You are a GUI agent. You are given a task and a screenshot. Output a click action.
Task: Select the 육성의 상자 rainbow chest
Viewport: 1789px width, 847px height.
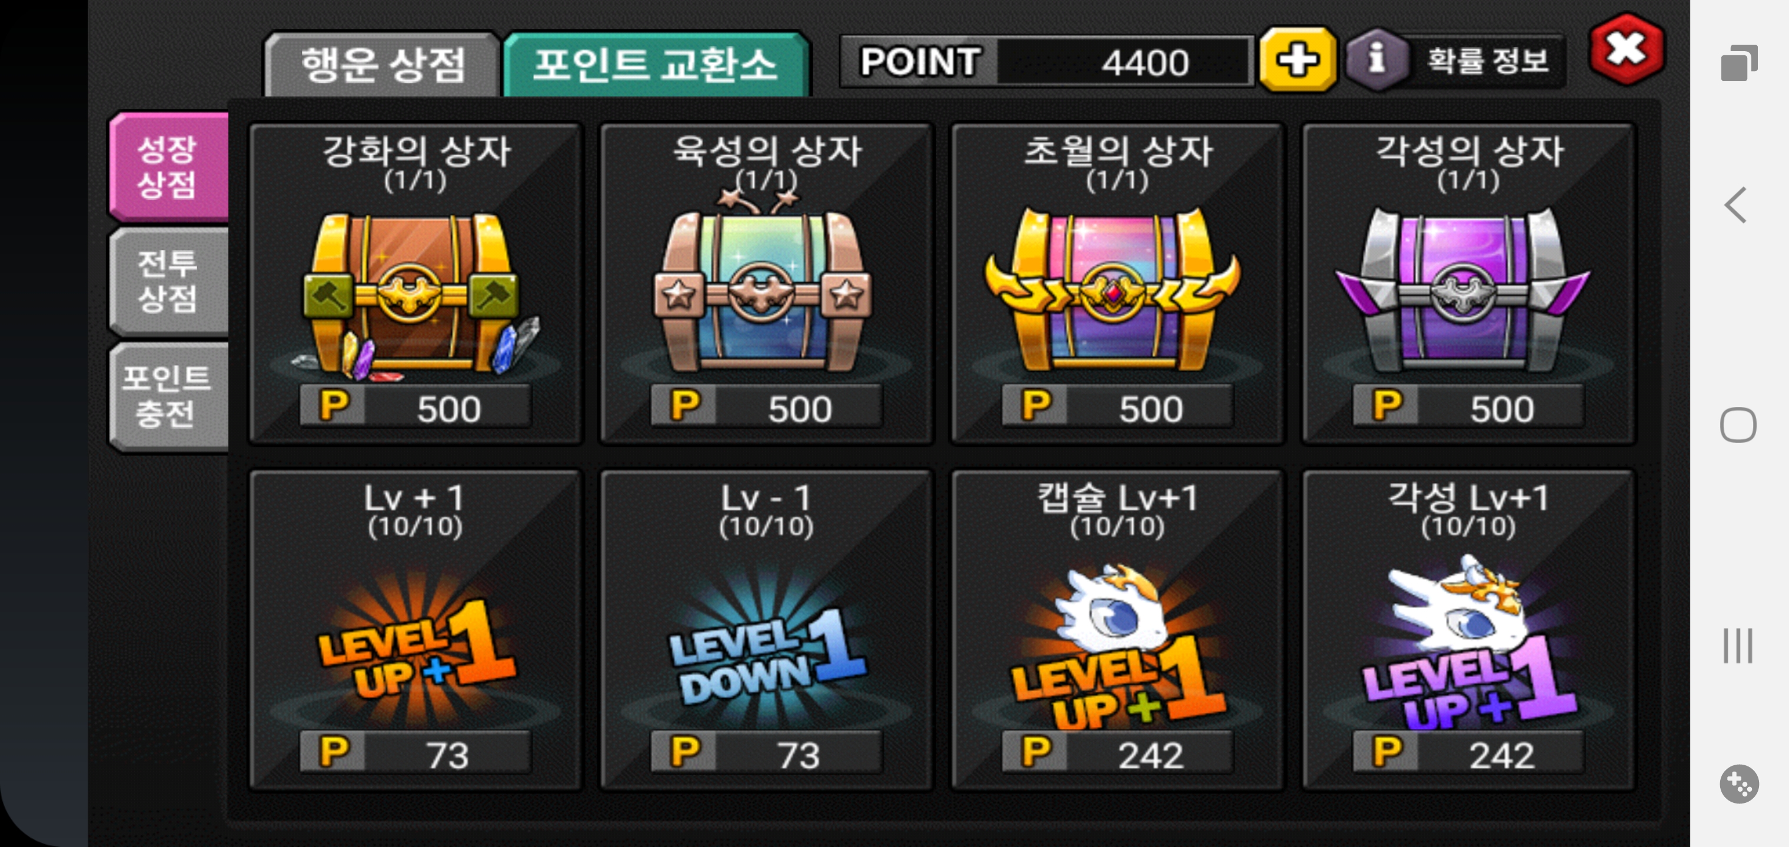click(766, 284)
